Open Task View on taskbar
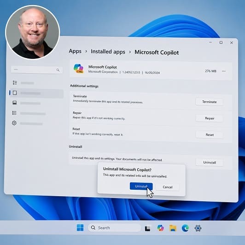The width and height of the screenshot is (245, 245). coord(148,228)
